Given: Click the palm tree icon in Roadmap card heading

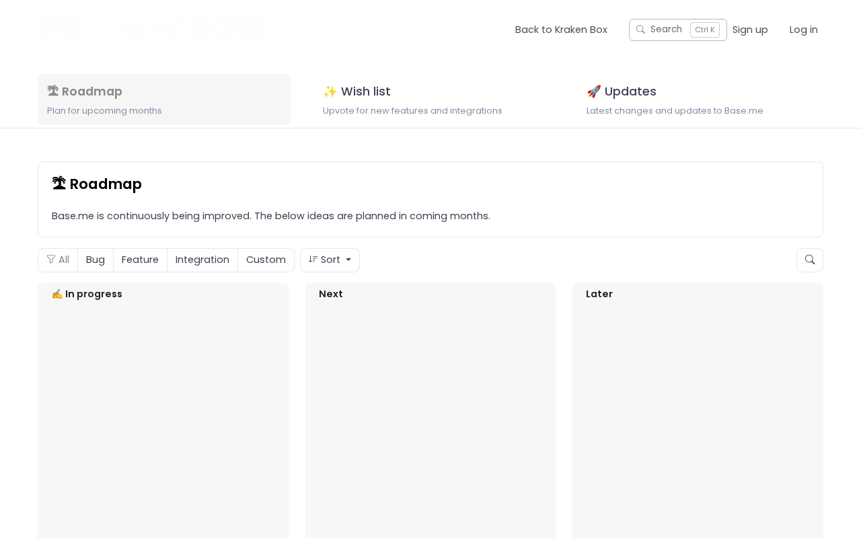Looking at the screenshot, I should [x=59, y=183].
